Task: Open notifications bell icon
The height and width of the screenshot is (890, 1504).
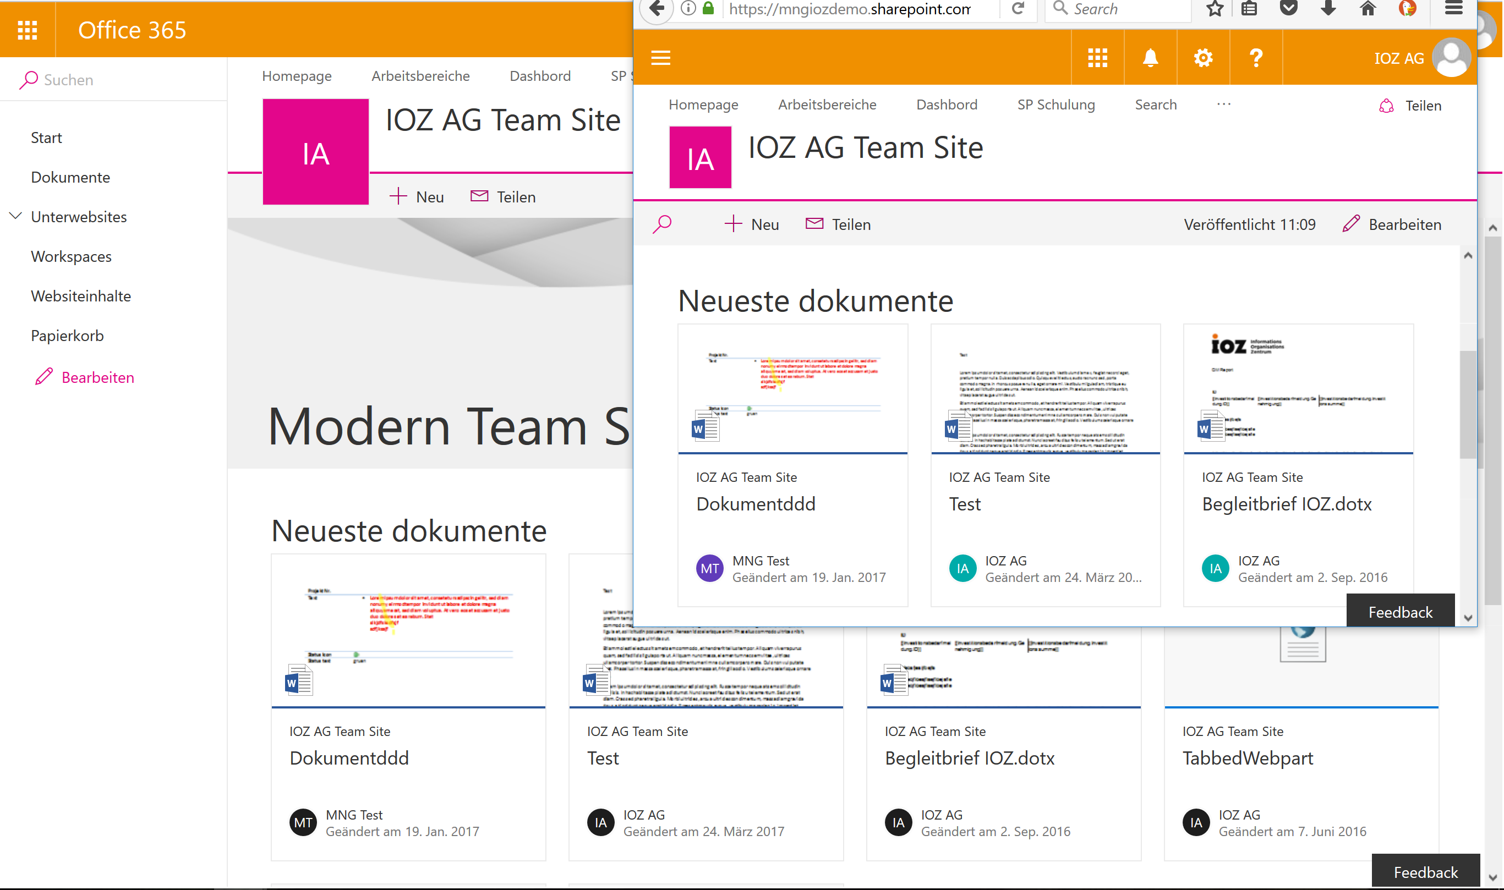Action: 1150,58
